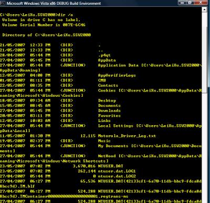Screen dimensions: 210x203
Task: Click the 'AppData' directory name
Action: pyautogui.click(x=107, y=60)
